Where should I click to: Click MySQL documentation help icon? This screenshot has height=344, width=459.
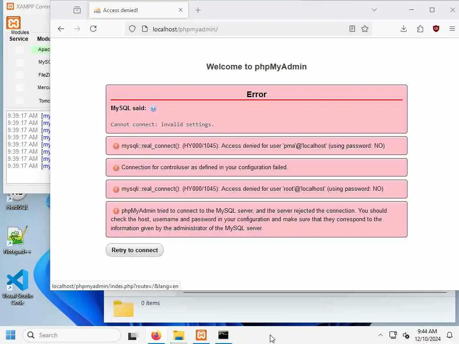point(153,108)
